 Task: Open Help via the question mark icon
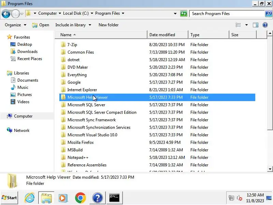[265, 25]
